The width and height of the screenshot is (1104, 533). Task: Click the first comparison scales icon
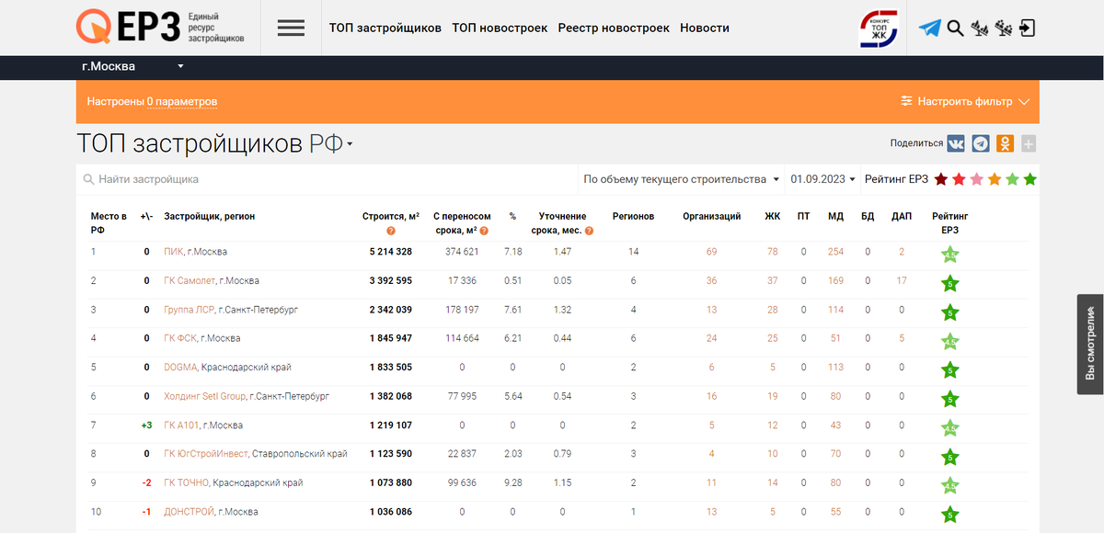point(981,28)
